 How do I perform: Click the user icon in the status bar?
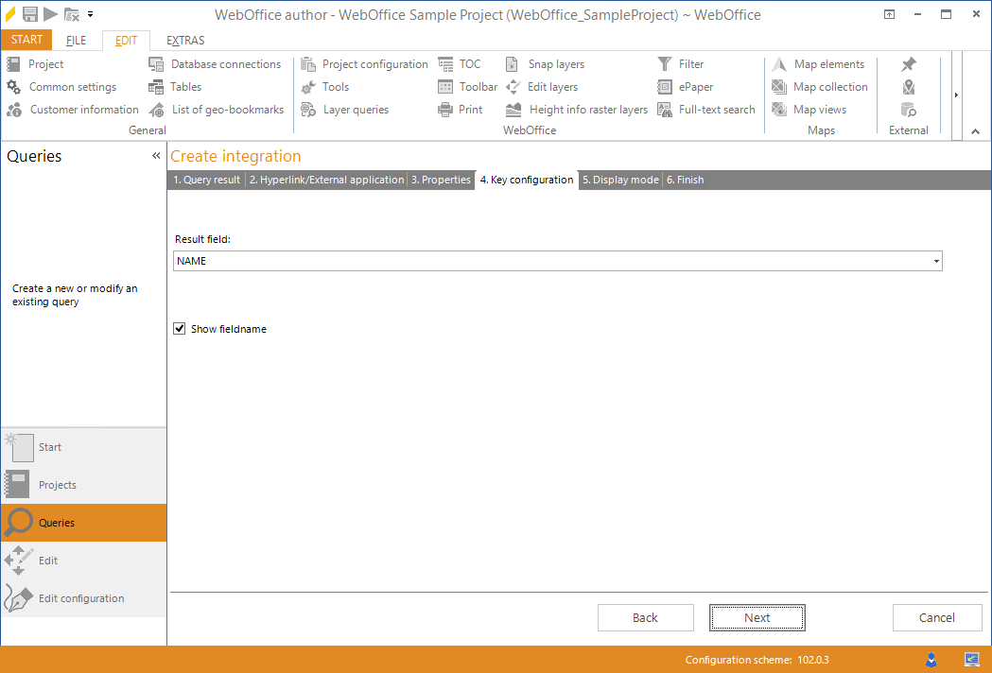[x=931, y=659]
